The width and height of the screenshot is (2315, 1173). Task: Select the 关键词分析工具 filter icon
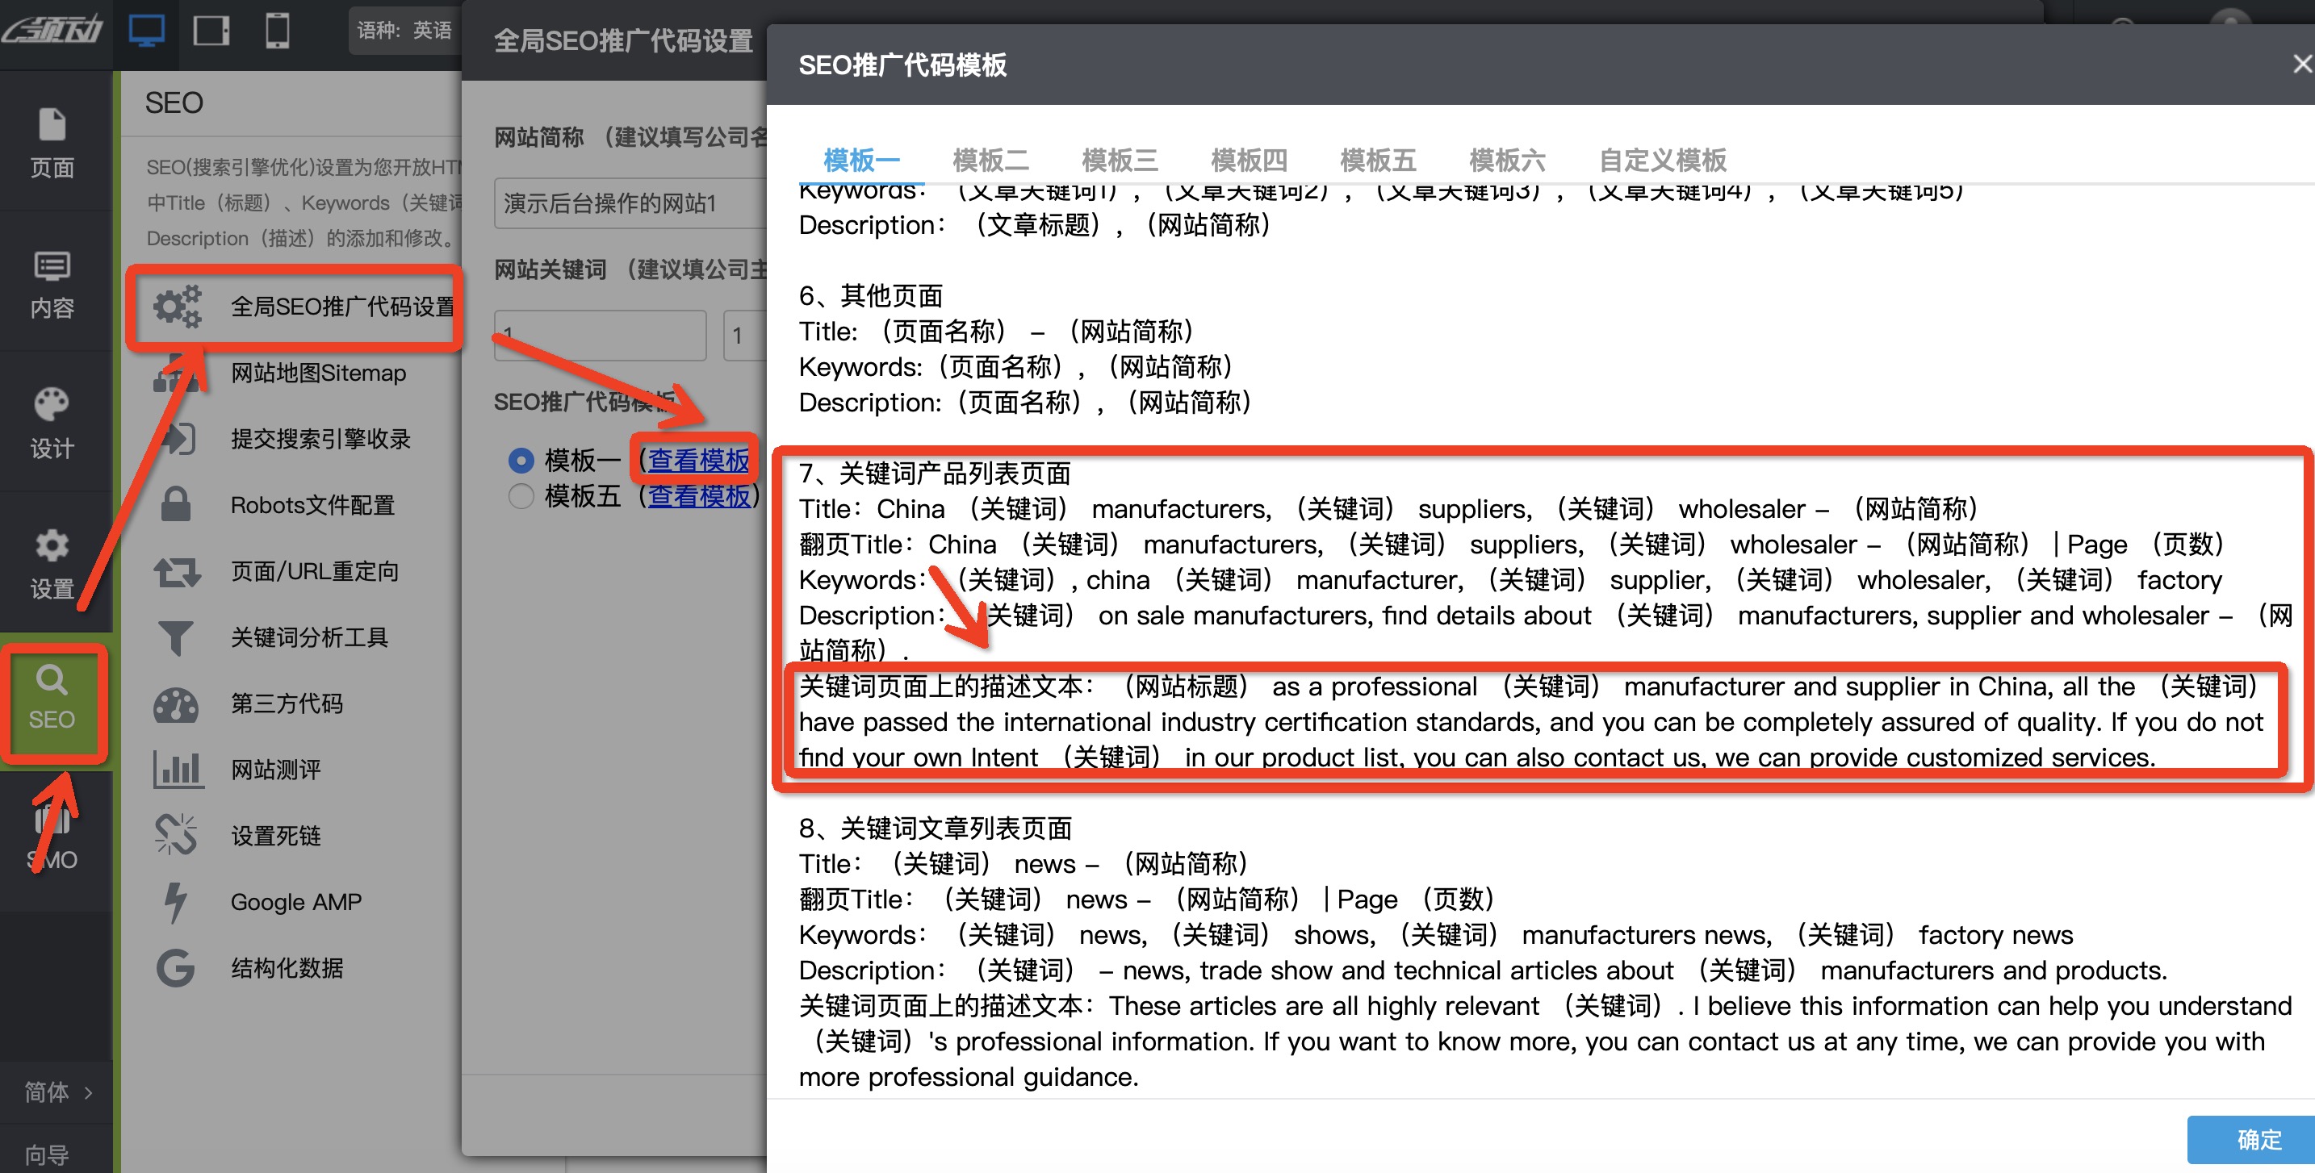[x=176, y=637]
